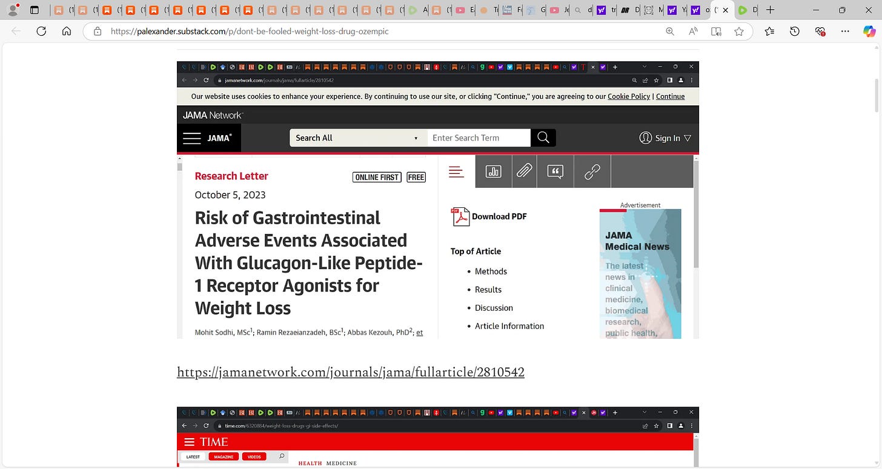This screenshot has height=469, width=882.
Task: Click the JAMA chain link icon
Action: [x=592, y=171]
